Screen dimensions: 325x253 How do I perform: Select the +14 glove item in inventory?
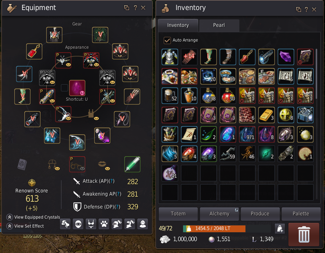click(x=189, y=57)
